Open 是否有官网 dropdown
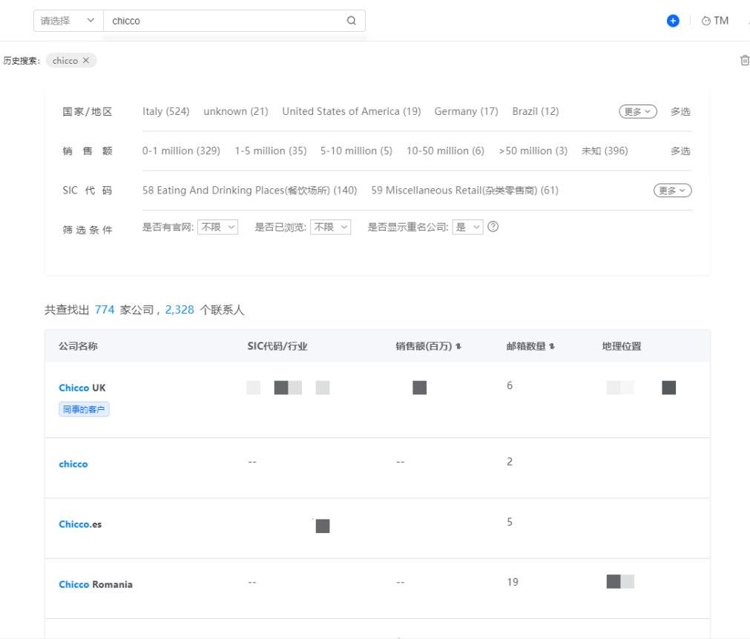The width and height of the screenshot is (750, 639). point(217,227)
